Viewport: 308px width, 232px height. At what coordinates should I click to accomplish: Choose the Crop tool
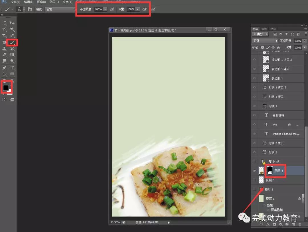tap(5, 36)
